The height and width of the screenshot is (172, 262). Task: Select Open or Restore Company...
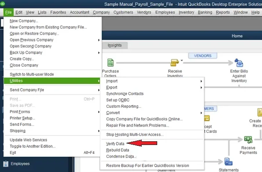pos(52,34)
